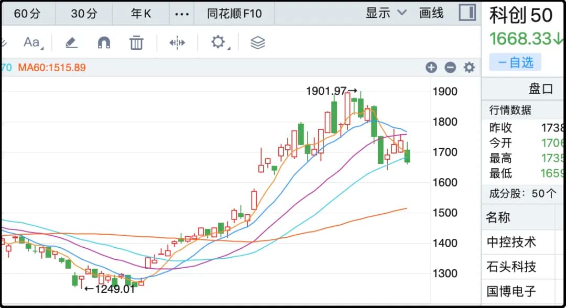
Task: Click the stacked layers icon
Action: [x=258, y=42]
